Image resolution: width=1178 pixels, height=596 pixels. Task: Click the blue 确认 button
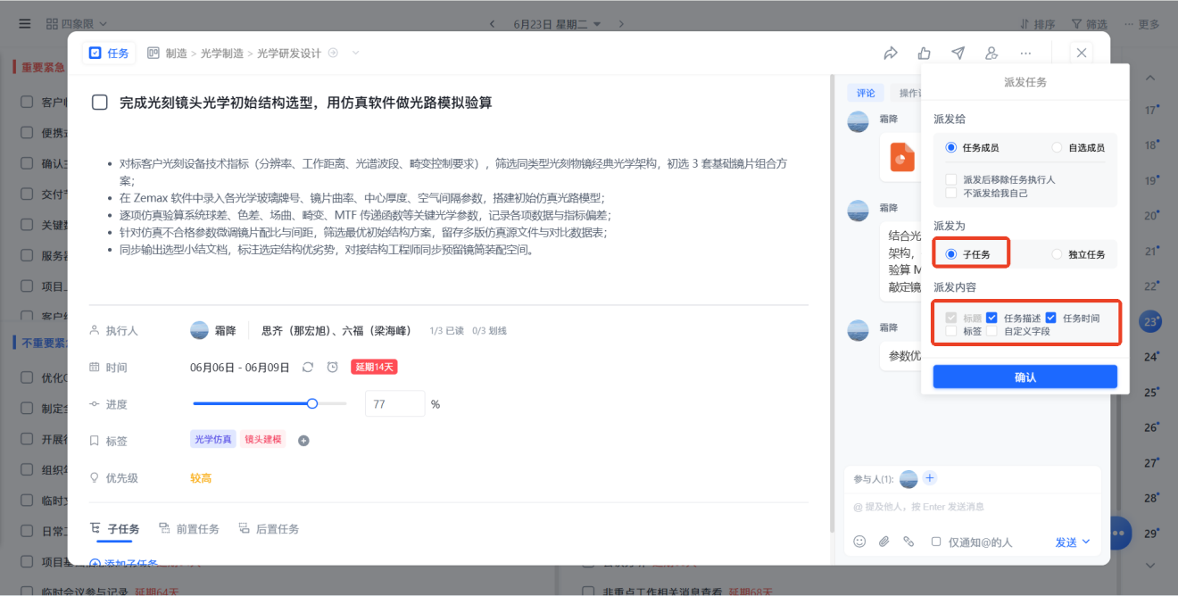1025,377
